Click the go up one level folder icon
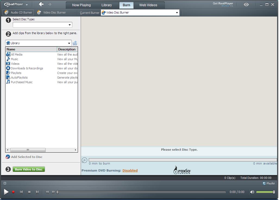The width and height of the screenshot is (279, 200). click(x=75, y=43)
